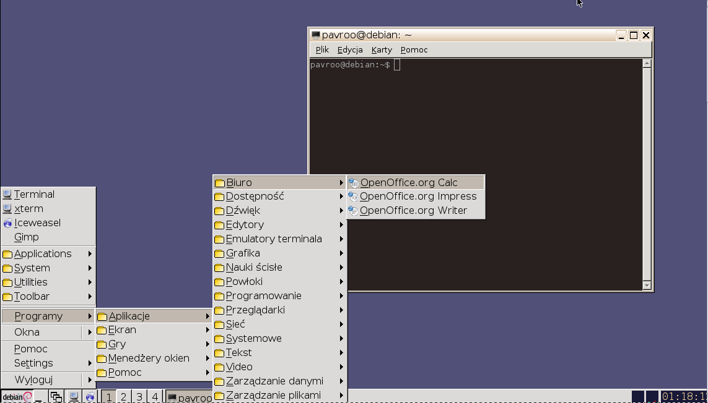The image size is (708, 403).
Task: Open the Karty menu in the terminal
Action: (x=382, y=50)
